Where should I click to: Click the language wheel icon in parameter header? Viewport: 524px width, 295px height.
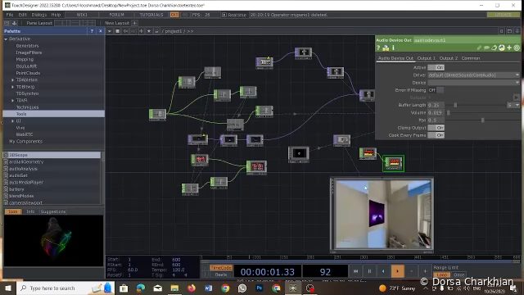pos(517,48)
